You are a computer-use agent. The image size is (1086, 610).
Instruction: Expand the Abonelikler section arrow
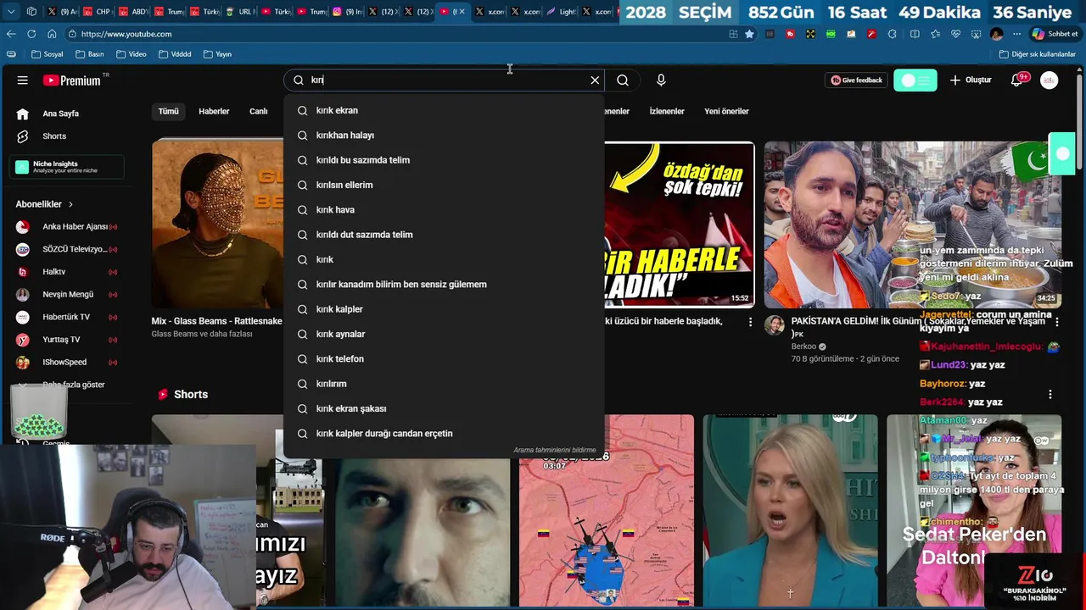click(70, 204)
